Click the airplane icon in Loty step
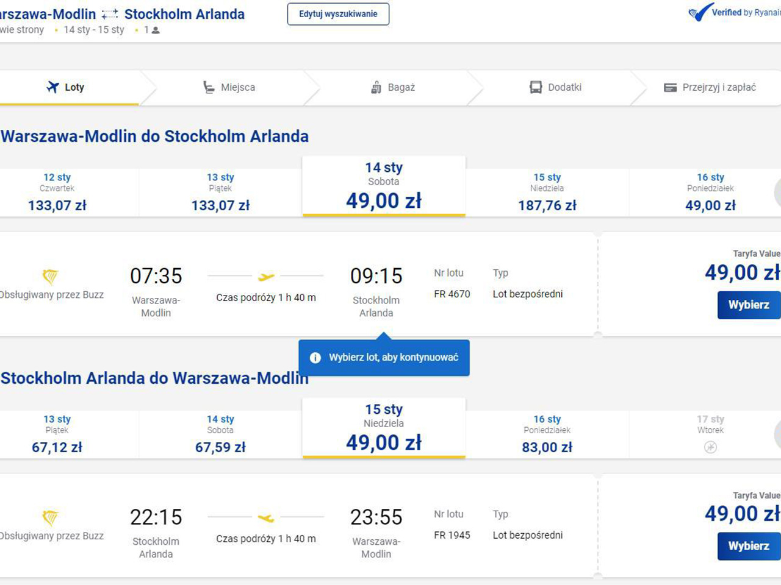The height and width of the screenshot is (585, 781). click(52, 87)
